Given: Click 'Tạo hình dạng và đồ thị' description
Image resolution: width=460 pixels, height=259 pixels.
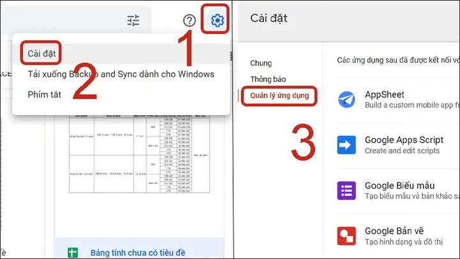Looking at the screenshot, I should coord(404,242).
